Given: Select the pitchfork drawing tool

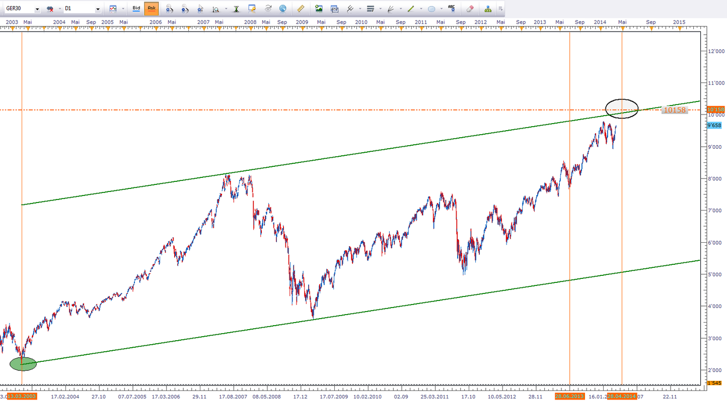Looking at the screenshot, I should (x=350, y=9).
